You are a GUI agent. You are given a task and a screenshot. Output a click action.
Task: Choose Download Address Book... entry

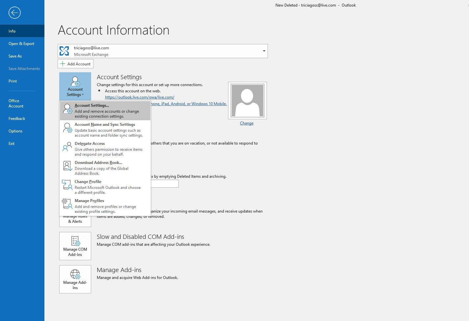tap(105, 168)
